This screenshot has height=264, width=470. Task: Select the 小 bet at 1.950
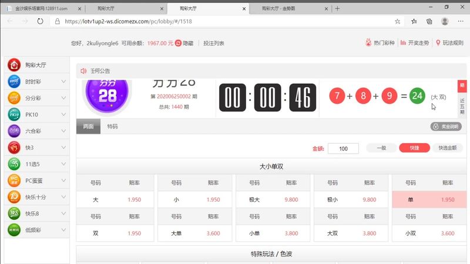pos(195,199)
